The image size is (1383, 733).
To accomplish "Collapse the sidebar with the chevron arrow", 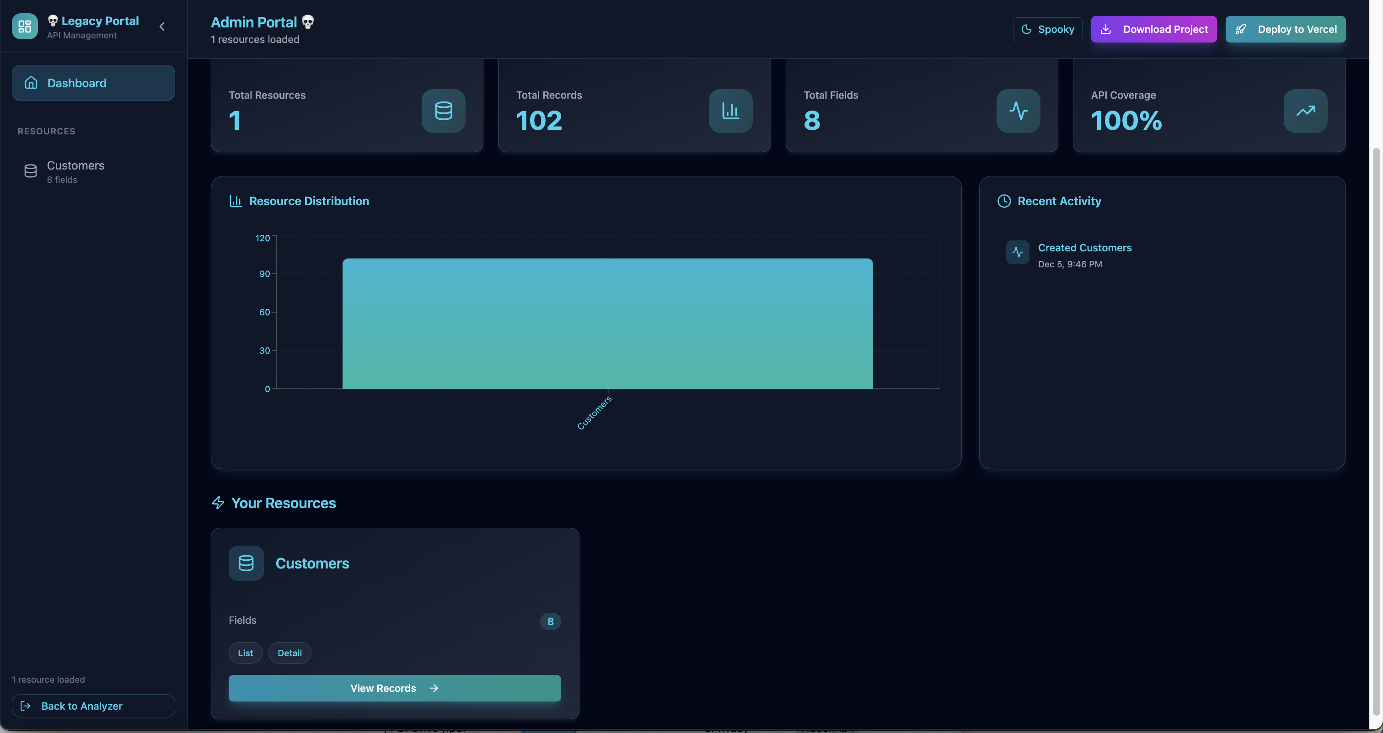I will tap(161, 27).
